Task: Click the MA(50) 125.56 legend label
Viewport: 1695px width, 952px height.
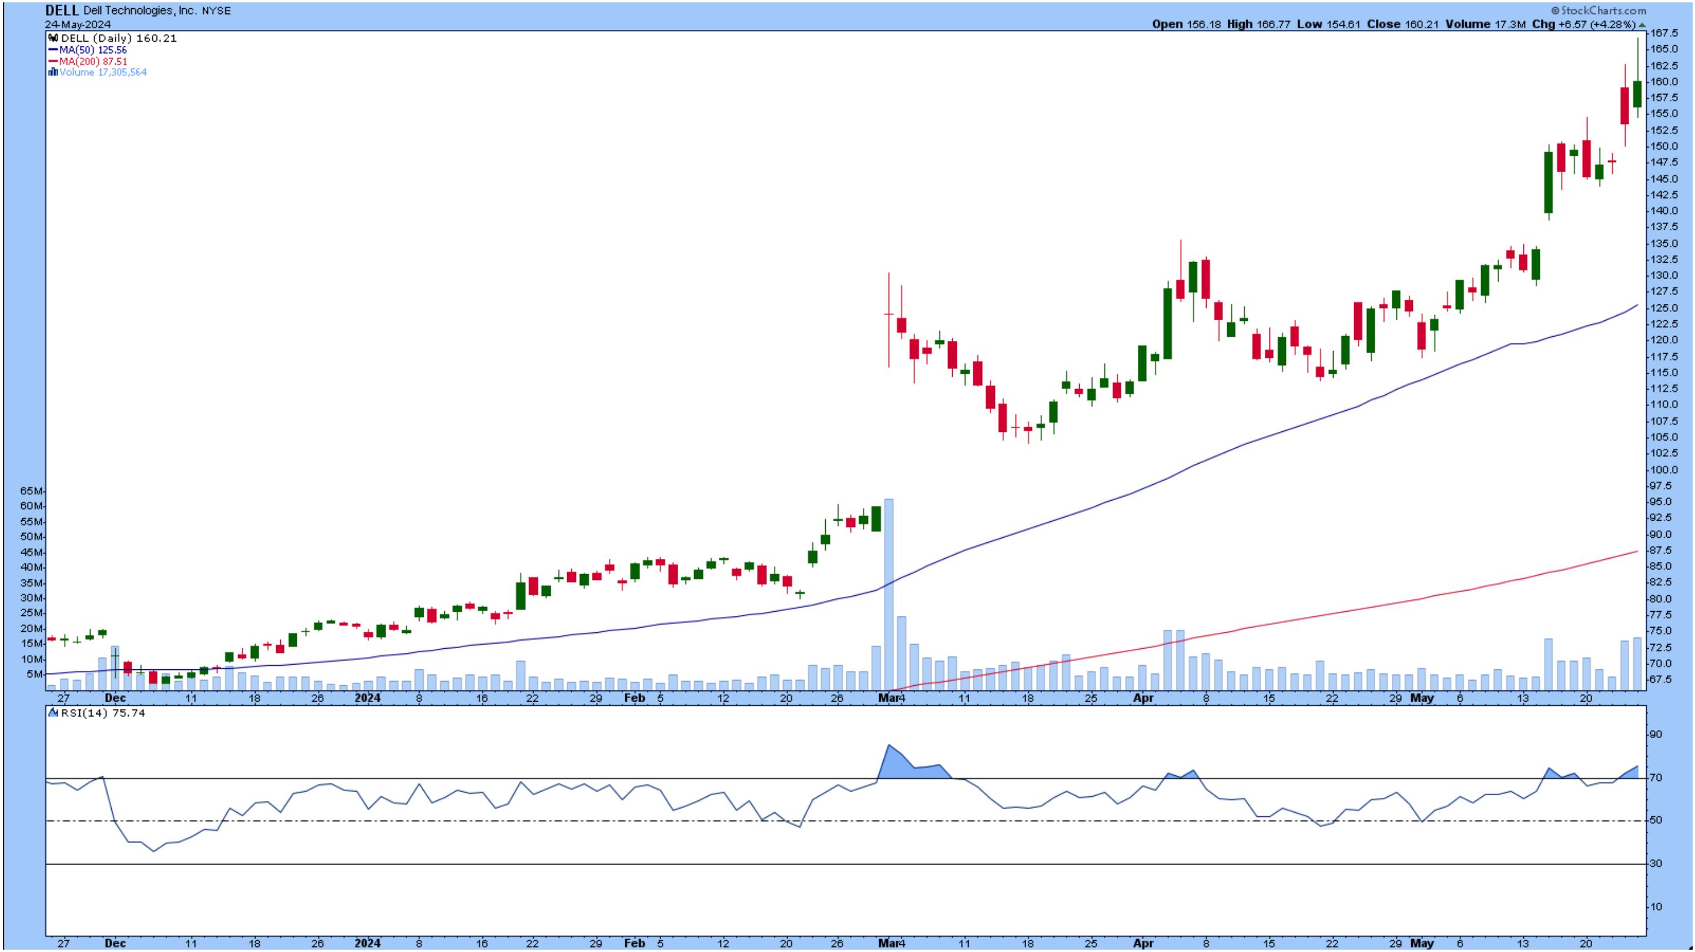Action: point(93,50)
